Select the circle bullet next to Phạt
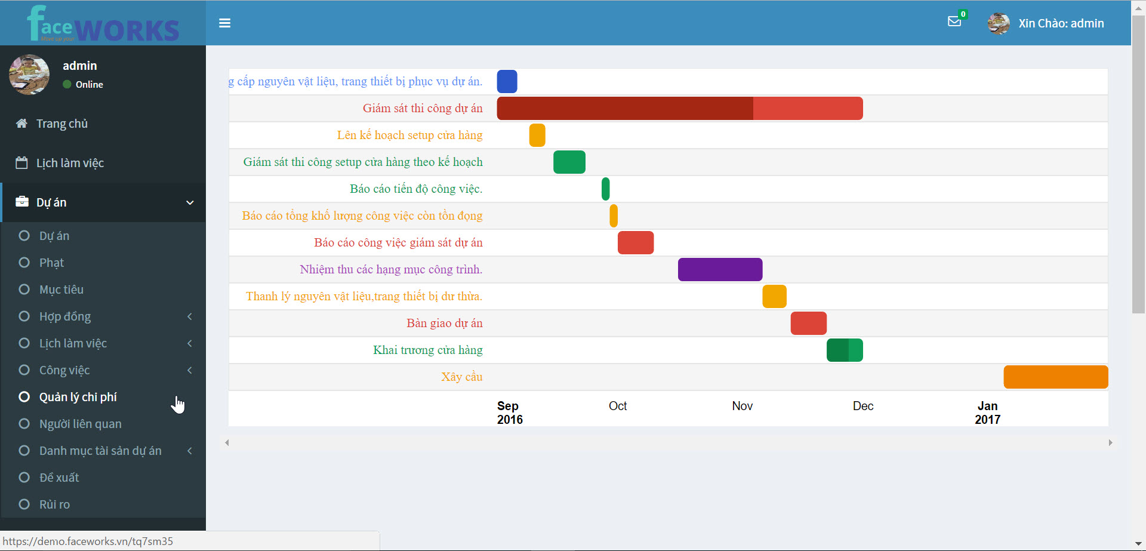1146x551 pixels. pos(24,263)
